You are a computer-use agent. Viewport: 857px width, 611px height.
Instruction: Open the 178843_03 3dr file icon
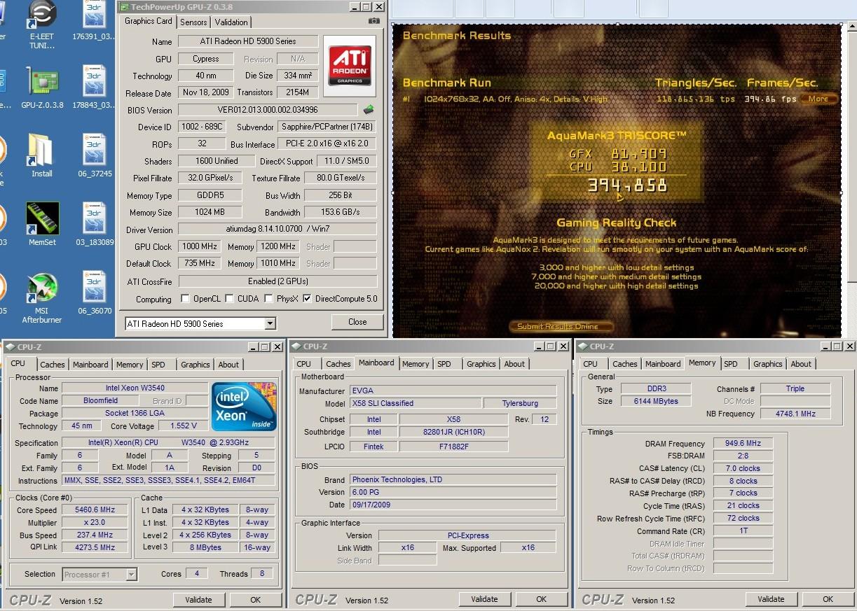coord(94,83)
